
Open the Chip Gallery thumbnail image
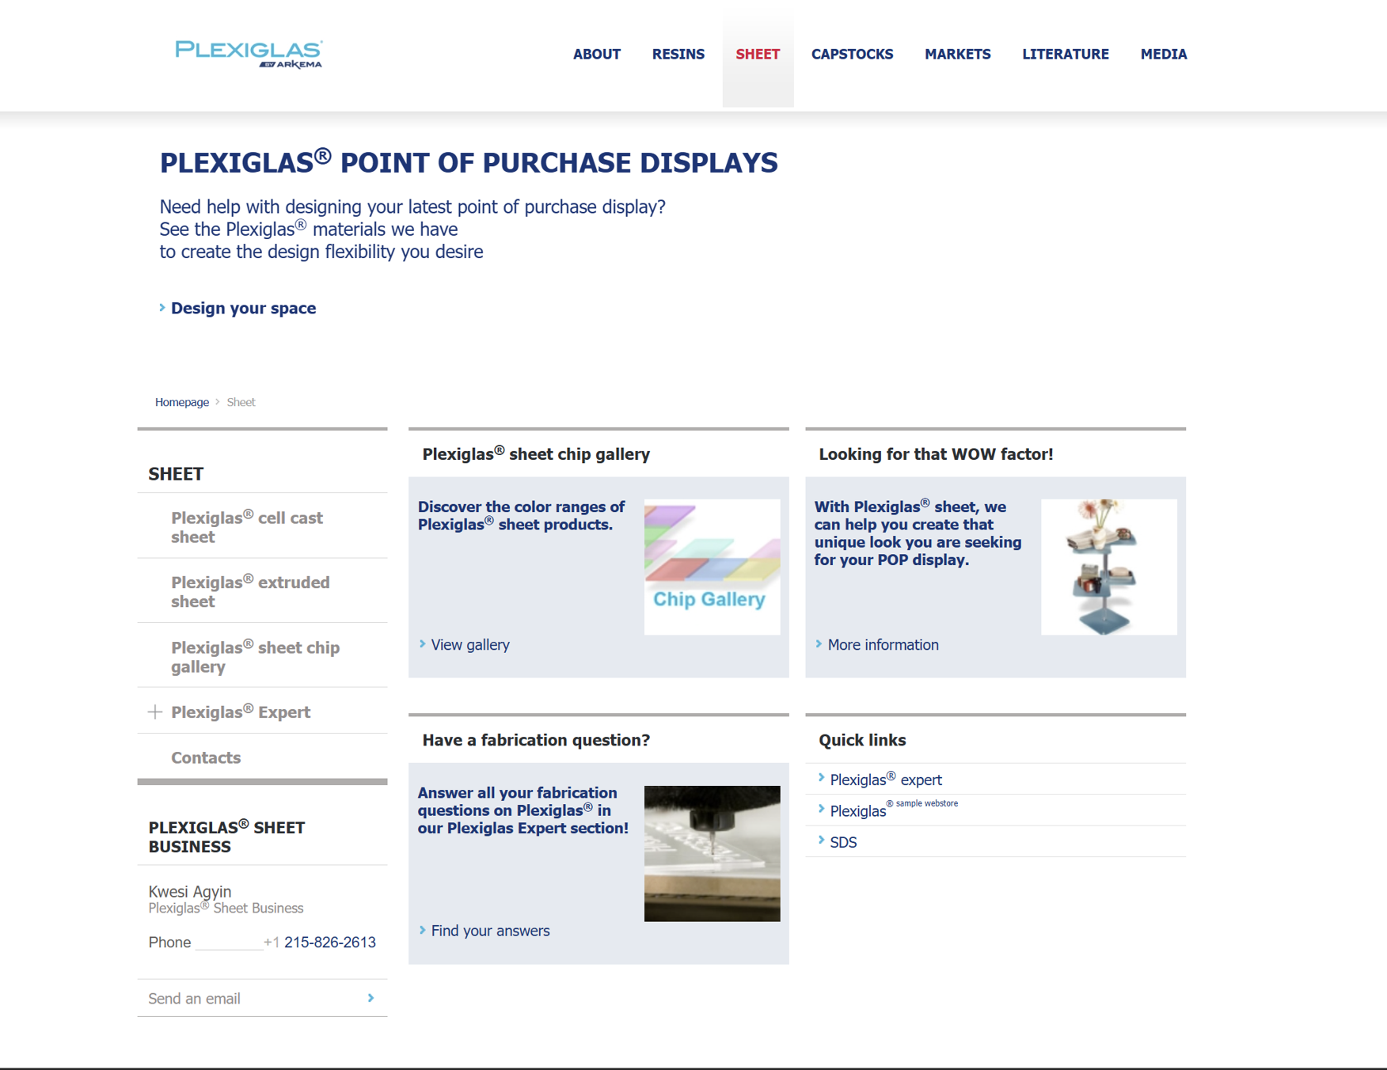712,567
